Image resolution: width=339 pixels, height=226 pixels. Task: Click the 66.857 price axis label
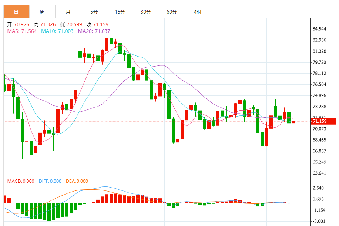[x=319, y=151]
